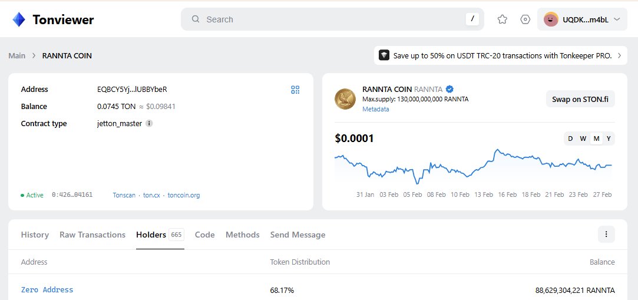This screenshot has height=300, width=638.
Task: Click the RANNTA COIN breadcrumb text
Action: click(67, 56)
